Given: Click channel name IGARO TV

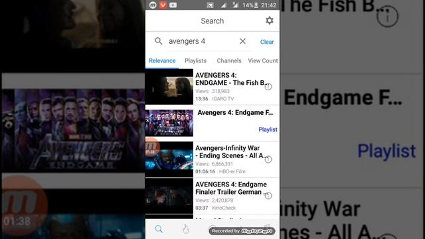Looking at the screenshot, I should click(x=223, y=99).
